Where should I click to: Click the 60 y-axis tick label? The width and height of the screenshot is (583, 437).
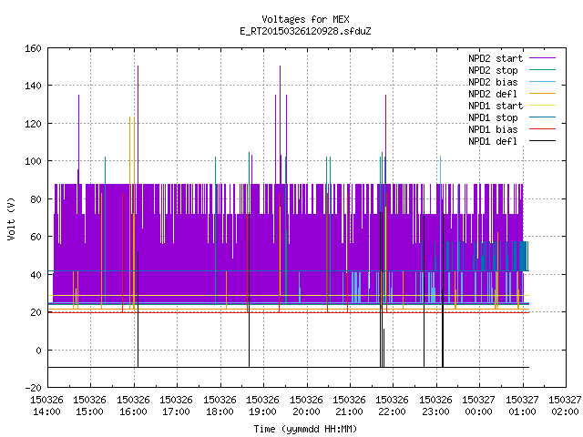[x=36, y=237]
